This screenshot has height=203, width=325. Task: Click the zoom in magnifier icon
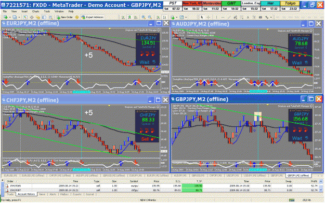coord(144,17)
